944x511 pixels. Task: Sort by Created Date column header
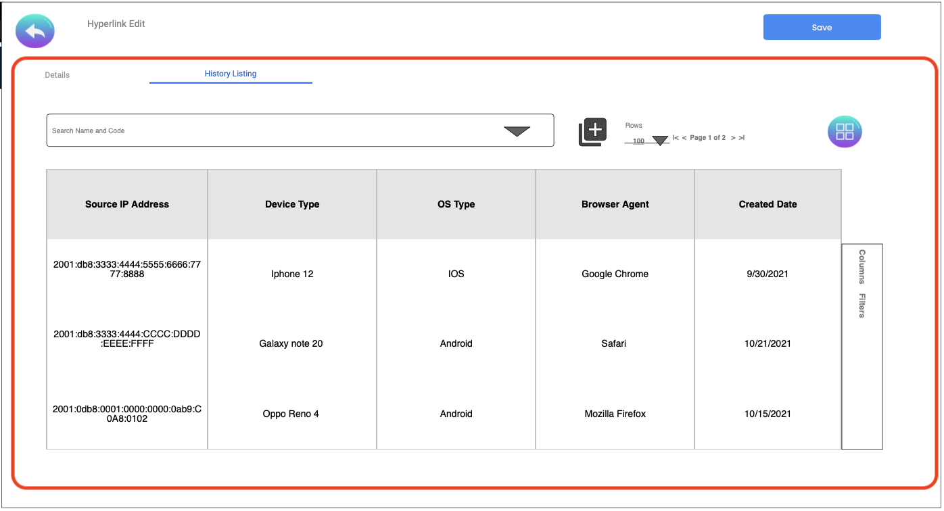click(x=768, y=204)
